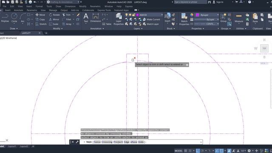This screenshot has width=272, height=153.
Task: Toggle polar tracking in status bar
Action: click(x=202, y=151)
